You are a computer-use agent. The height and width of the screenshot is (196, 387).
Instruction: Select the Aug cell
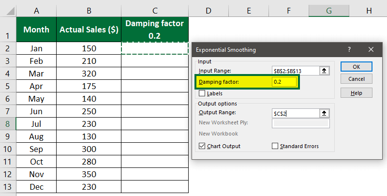click(x=36, y=136)
